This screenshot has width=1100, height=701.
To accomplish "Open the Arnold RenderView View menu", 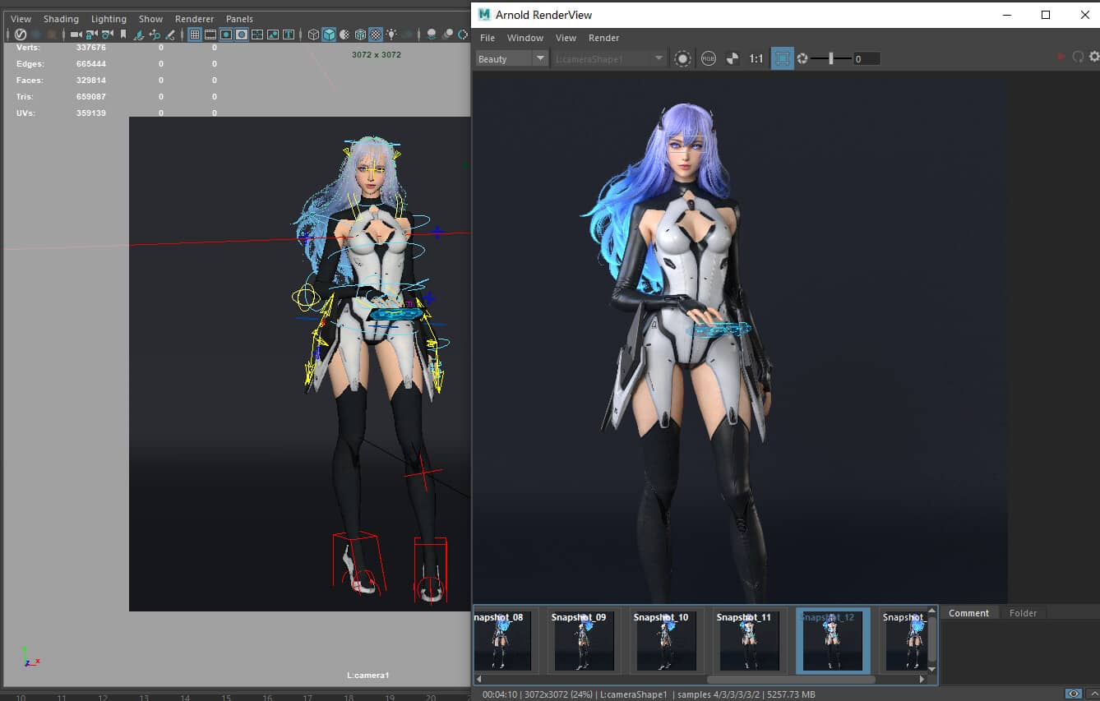I will [566, 38].
